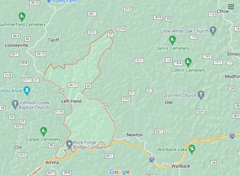Open the Wallback Lake marker icon
Screen dimensions: 240x176
click(x=192, y=149)
